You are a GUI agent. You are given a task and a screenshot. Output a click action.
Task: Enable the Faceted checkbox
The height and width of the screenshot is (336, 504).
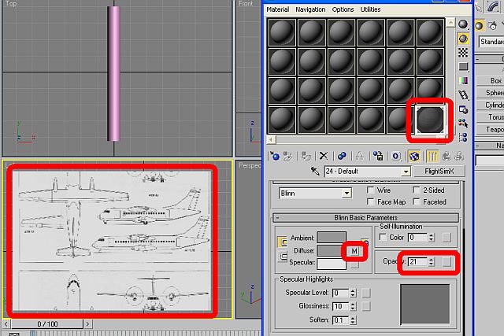(x=417, y=201)
